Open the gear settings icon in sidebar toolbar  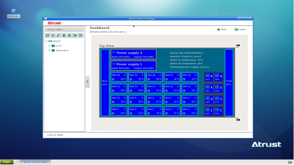pyautogui.click(x=70, y=35)
